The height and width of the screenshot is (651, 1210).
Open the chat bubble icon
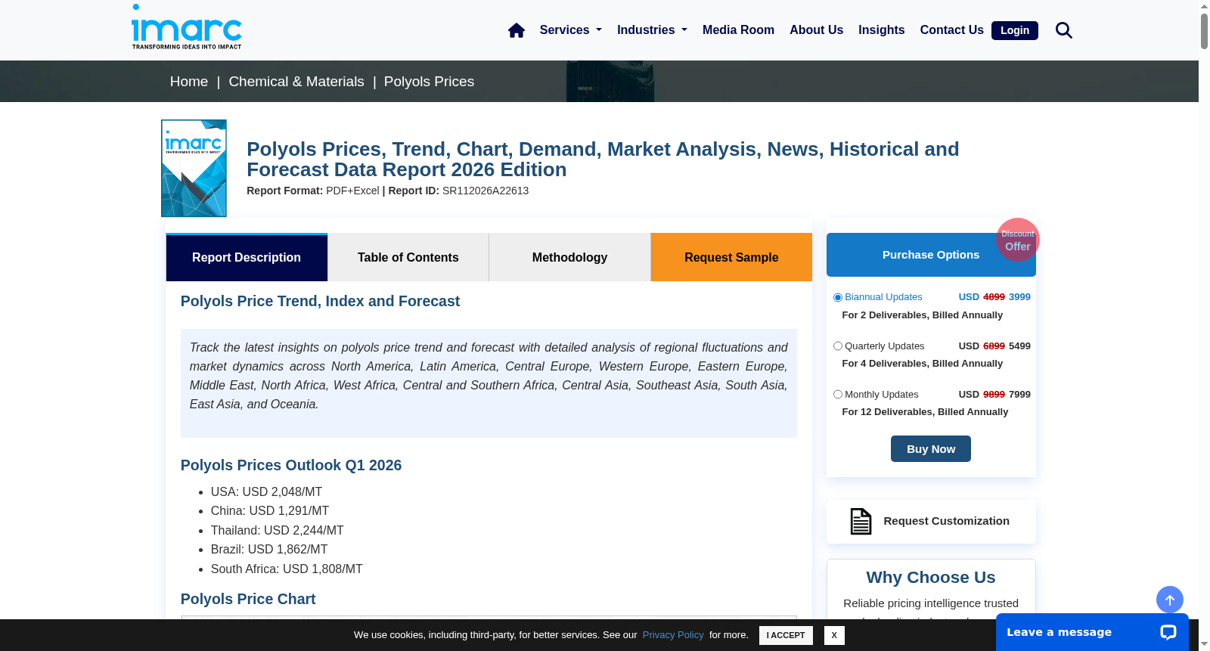[x=1168, y=632]
